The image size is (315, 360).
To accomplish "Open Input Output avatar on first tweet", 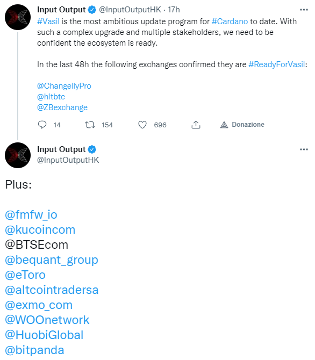I will click(18, 17).
